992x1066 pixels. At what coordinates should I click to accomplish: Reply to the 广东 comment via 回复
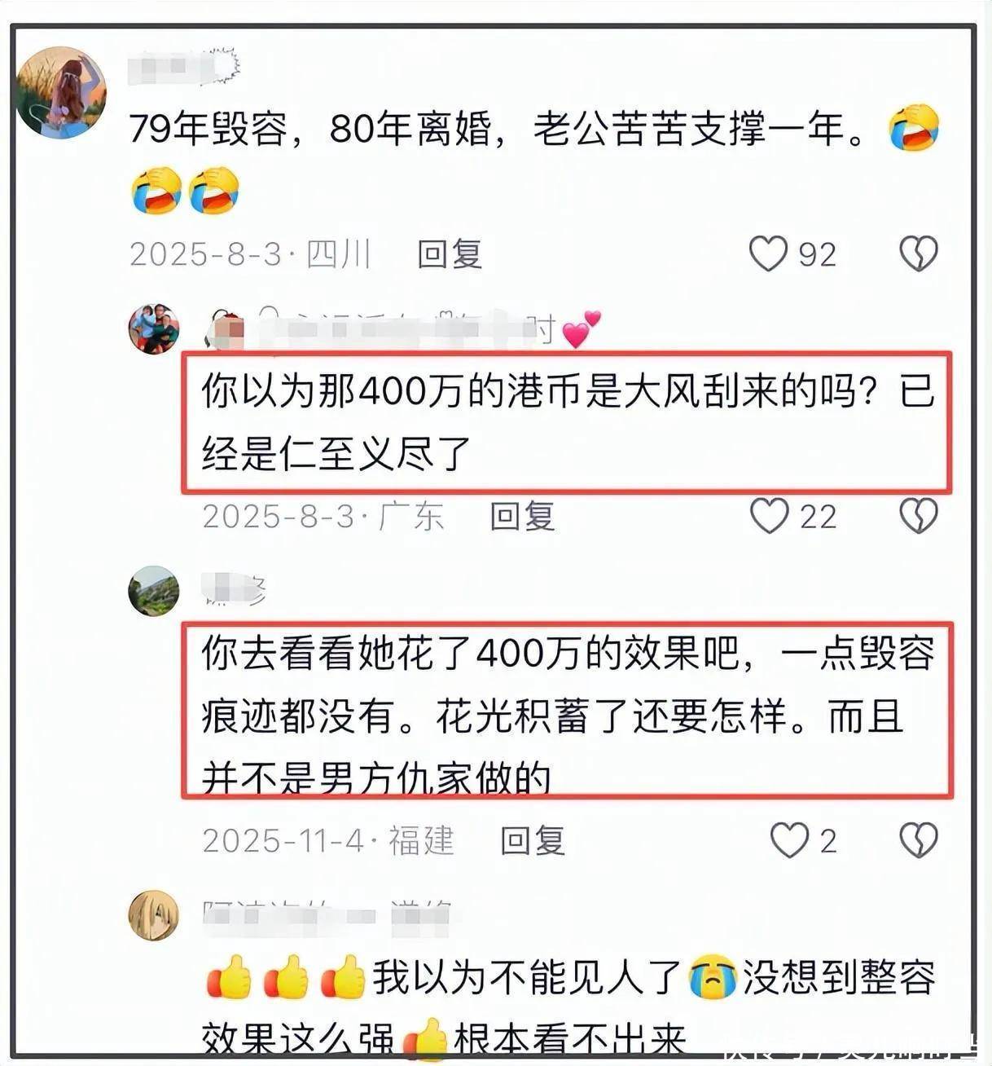click(x=522, y=517)
